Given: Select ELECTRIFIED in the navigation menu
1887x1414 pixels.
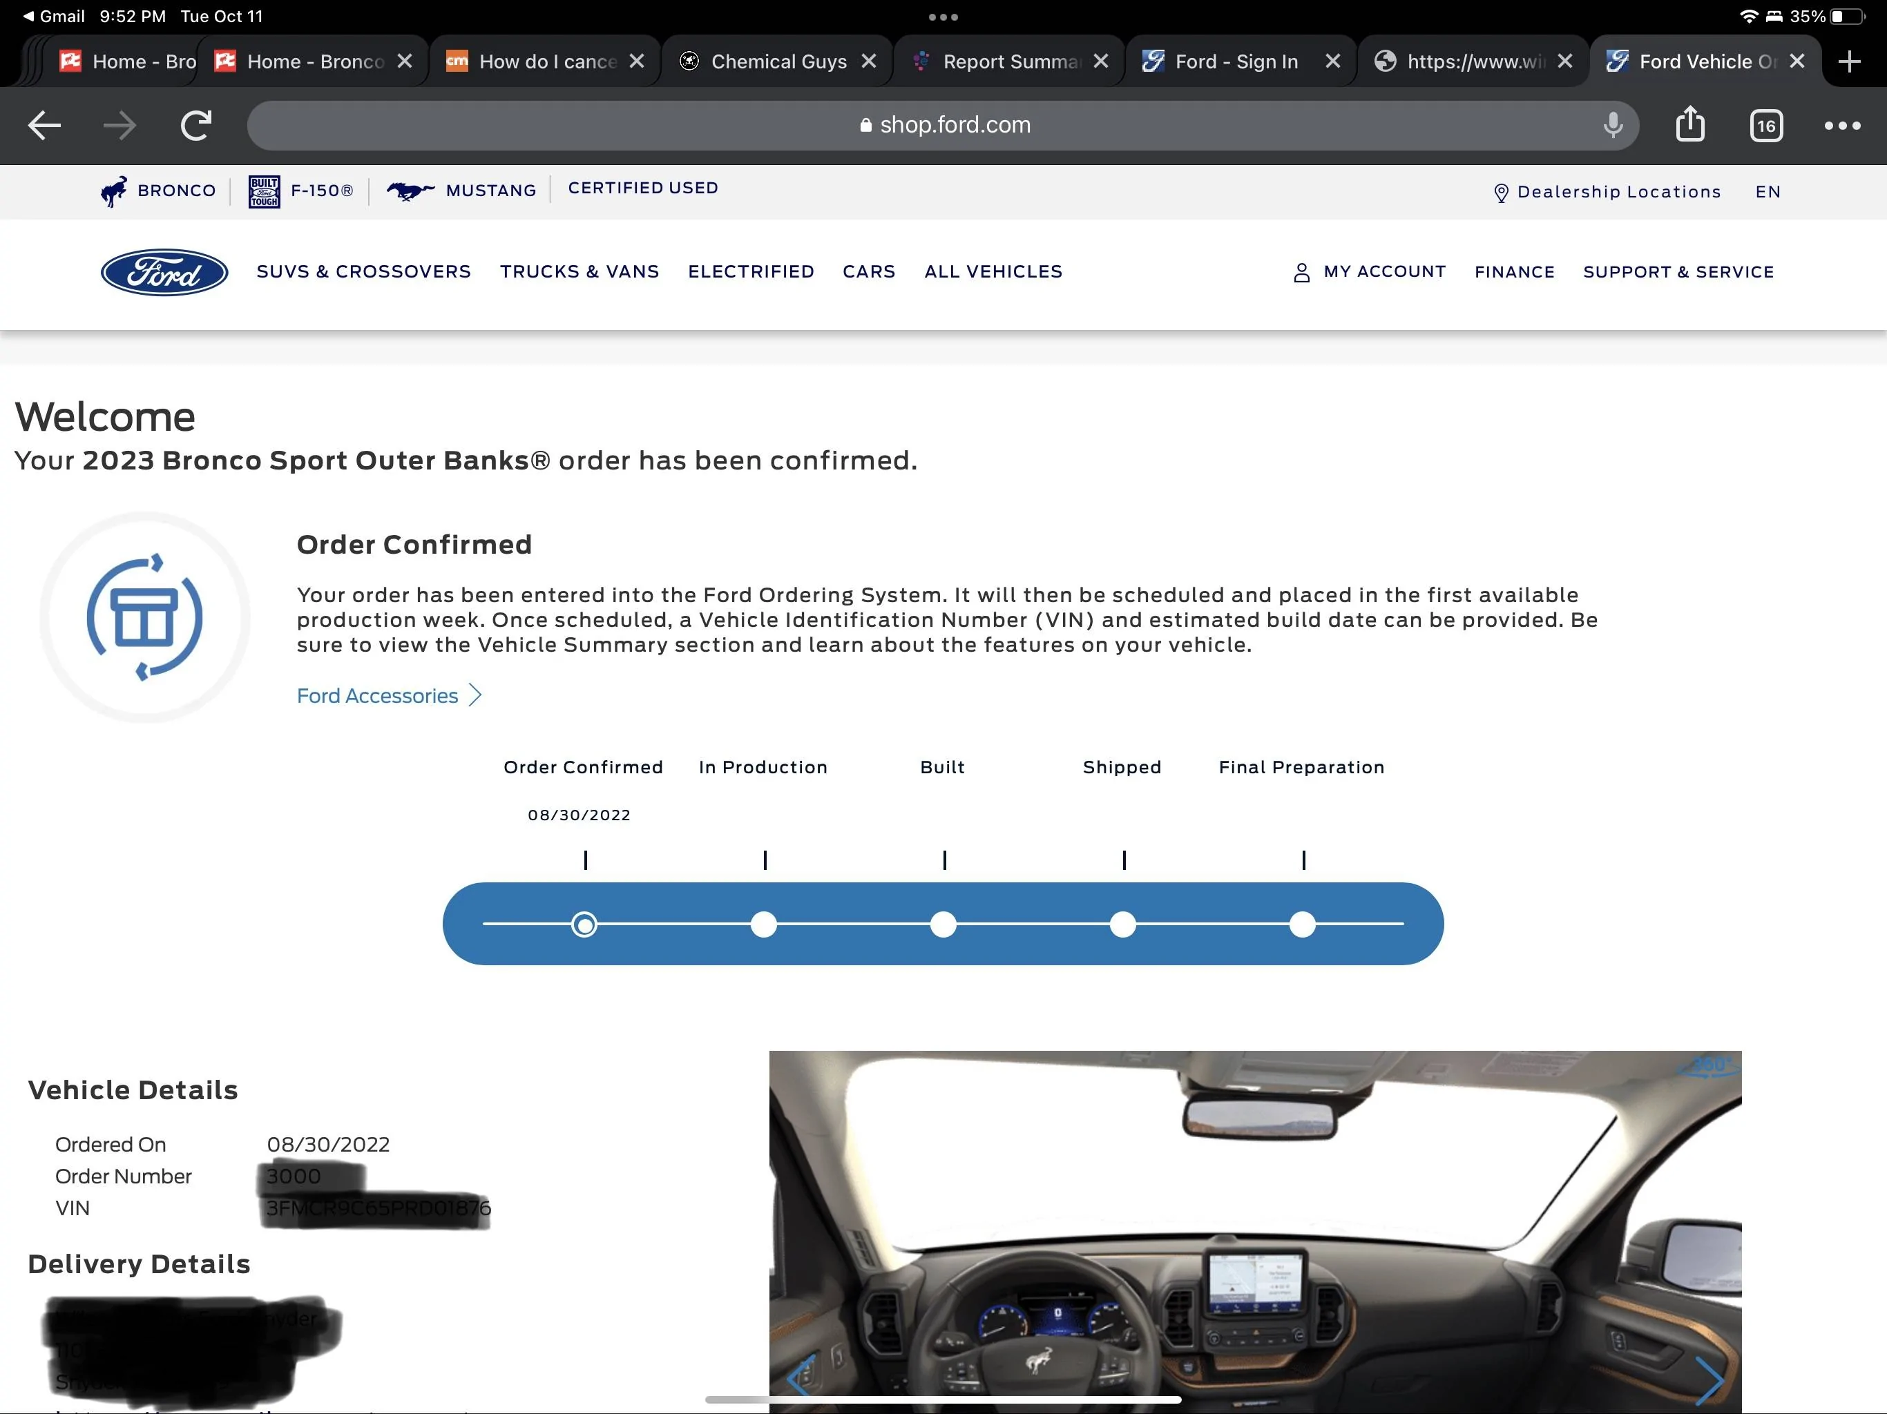Looking at the screenshot, I should [751, 271].
